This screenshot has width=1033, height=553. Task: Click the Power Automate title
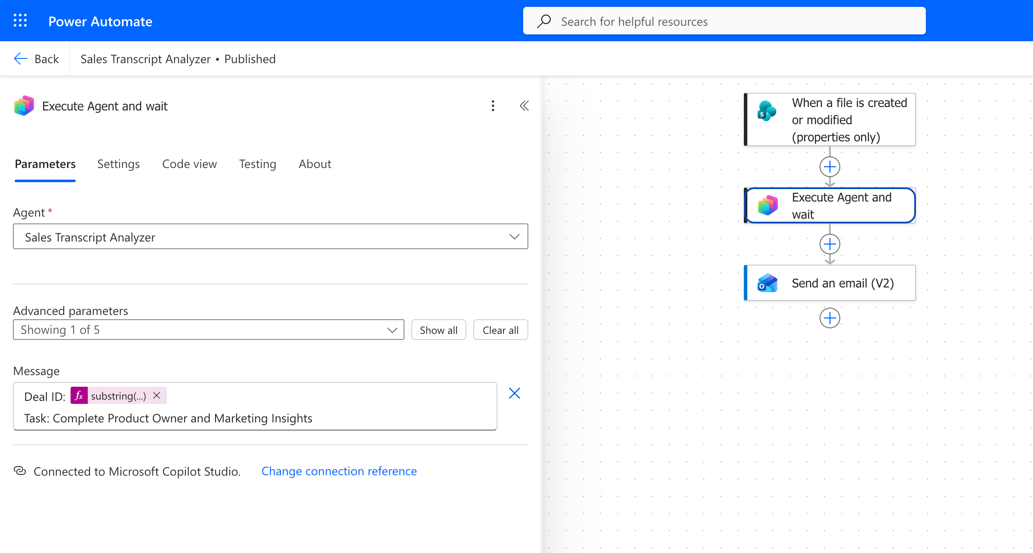100,21
